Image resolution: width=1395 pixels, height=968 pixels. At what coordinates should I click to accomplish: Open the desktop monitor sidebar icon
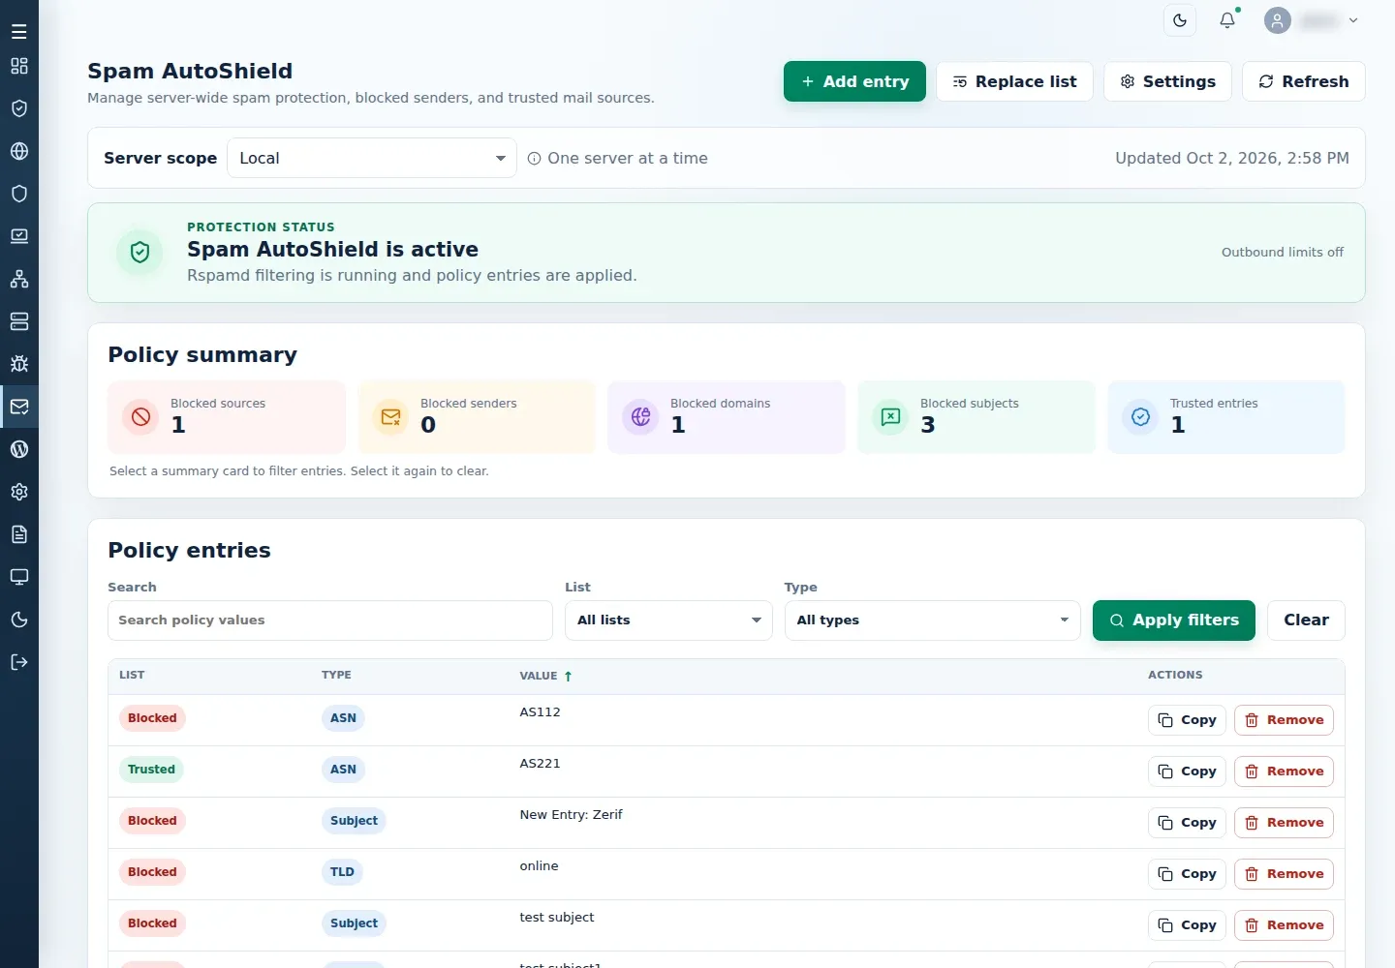click(x=19, y=577)
